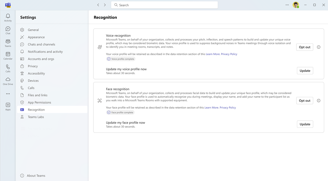Show voice recognition info icon

pos(318,47)
